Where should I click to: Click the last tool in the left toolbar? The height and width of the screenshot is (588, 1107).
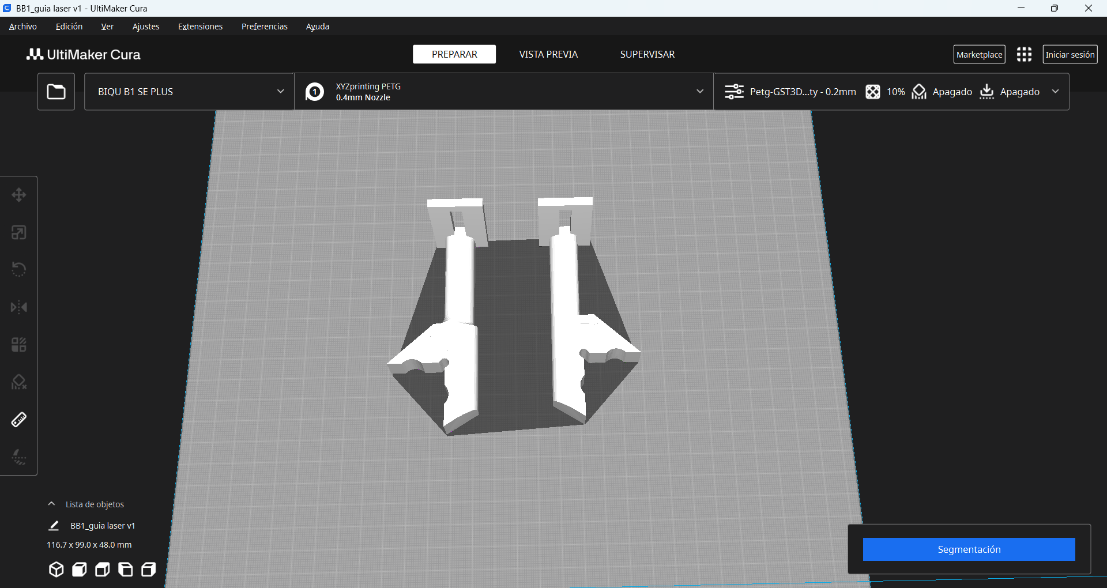[19, 457]
